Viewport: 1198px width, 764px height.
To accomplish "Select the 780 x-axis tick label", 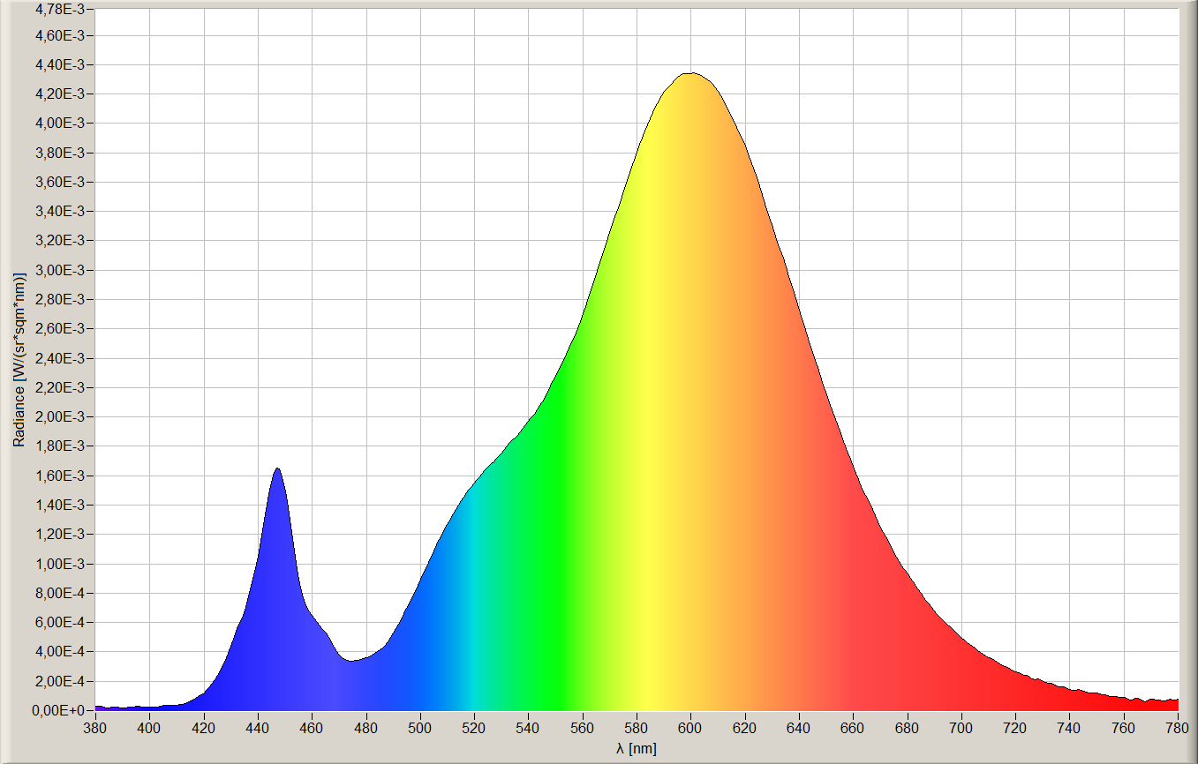I will coord(1178,728).
